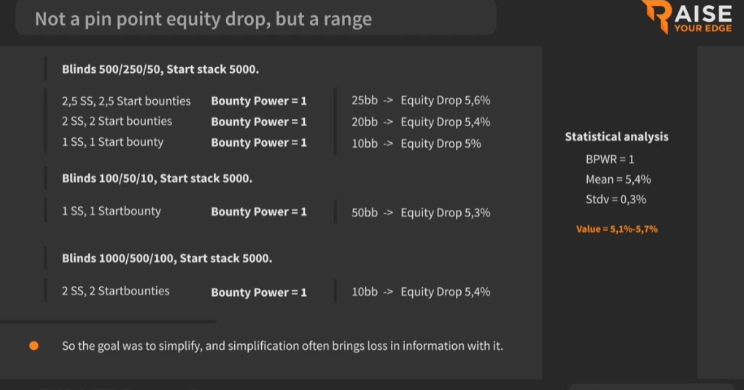Click the 'Mean = 5,4%' statistic
Viewport: 744px width, 390px height.
click(619, 179)
